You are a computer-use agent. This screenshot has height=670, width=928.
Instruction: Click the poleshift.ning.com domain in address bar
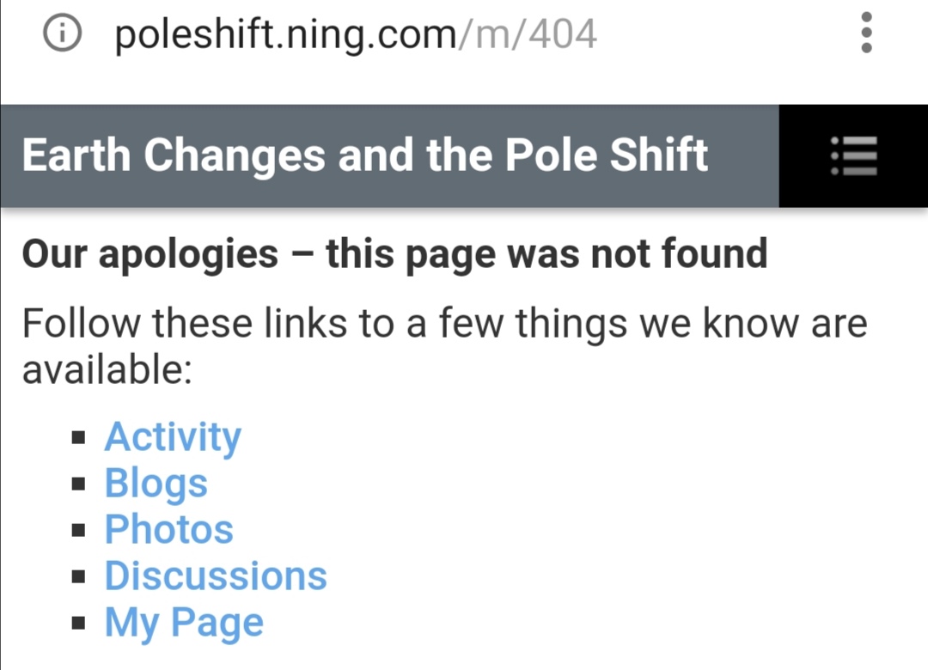click(x=286, y=35)
